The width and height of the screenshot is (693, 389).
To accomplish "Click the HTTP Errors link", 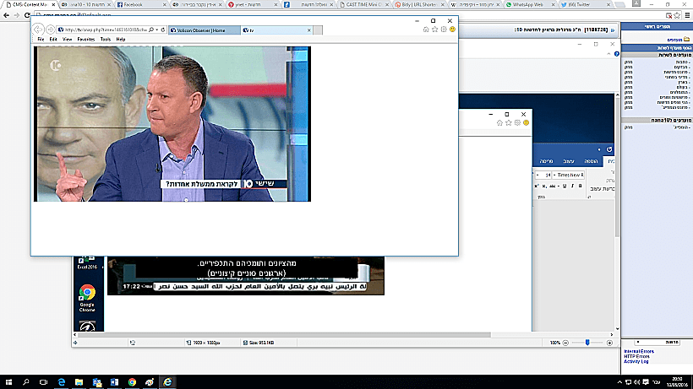I will click(x=637, y=354).
